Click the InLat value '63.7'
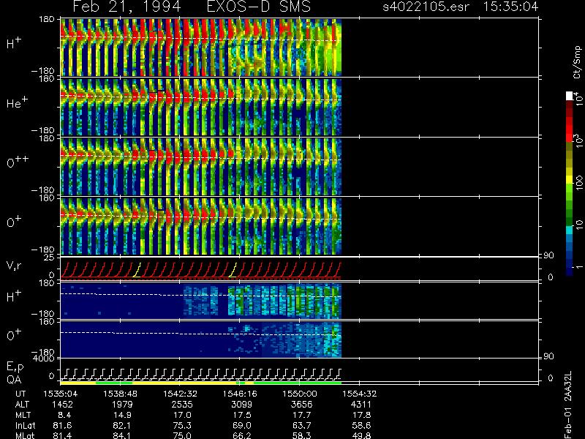Image resolution: width=585 pixels, height=439 pixels. point(301,425)
